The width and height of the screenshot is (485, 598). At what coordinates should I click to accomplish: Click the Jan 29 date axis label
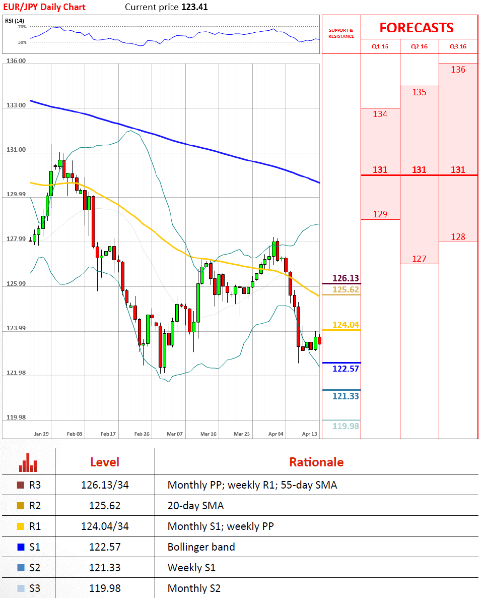coord(41,434)
